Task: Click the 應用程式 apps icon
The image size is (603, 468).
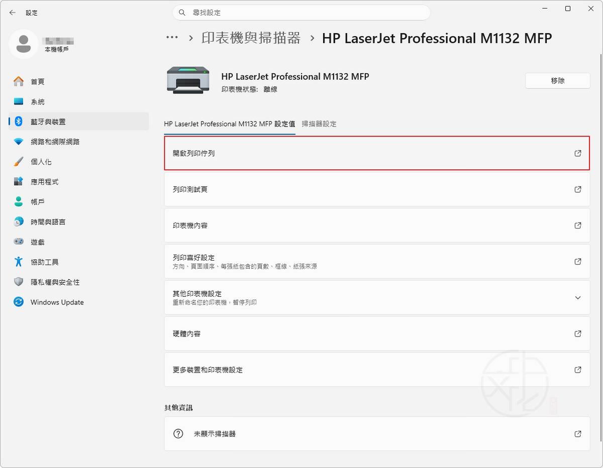Action: coord(19,182)
